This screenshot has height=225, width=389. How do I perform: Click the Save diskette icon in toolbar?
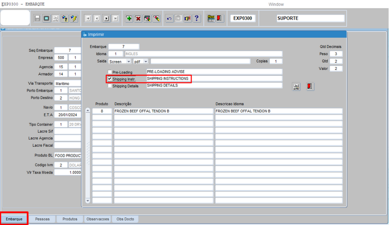pos(38,18)
